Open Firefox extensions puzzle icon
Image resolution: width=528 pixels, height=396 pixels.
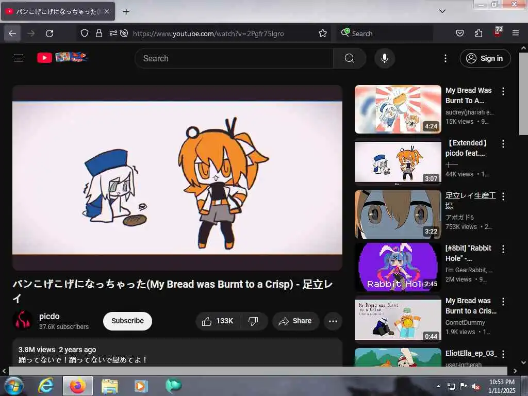point(478,34)
